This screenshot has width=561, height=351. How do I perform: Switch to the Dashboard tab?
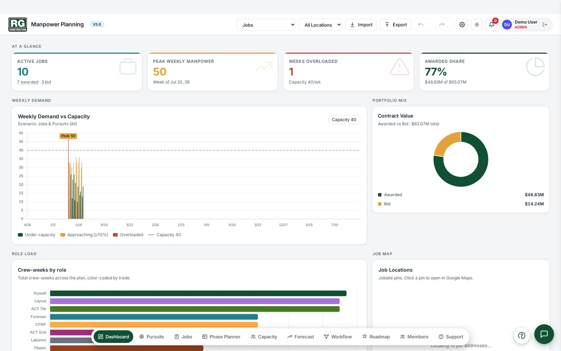coord(113,337)
